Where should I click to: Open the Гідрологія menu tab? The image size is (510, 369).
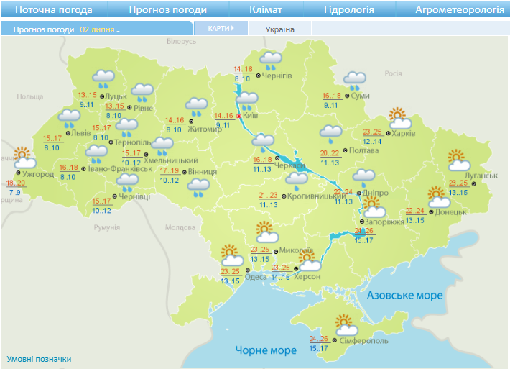click(349, 10)
